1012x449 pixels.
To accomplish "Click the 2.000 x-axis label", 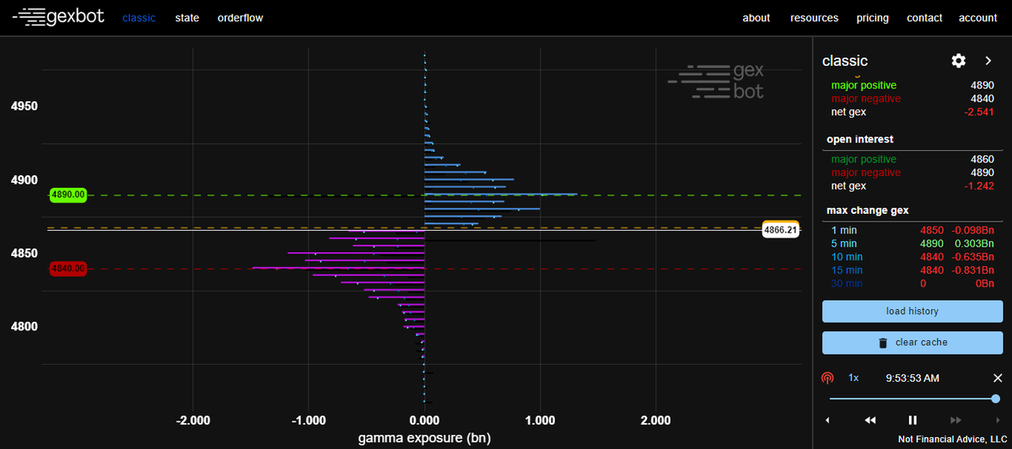I will click(655, 420).
